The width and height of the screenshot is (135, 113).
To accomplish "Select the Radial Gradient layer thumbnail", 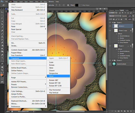I will pos(114,64).
